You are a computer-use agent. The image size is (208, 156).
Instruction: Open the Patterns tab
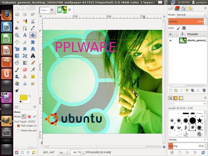click(x=175, y=98)
